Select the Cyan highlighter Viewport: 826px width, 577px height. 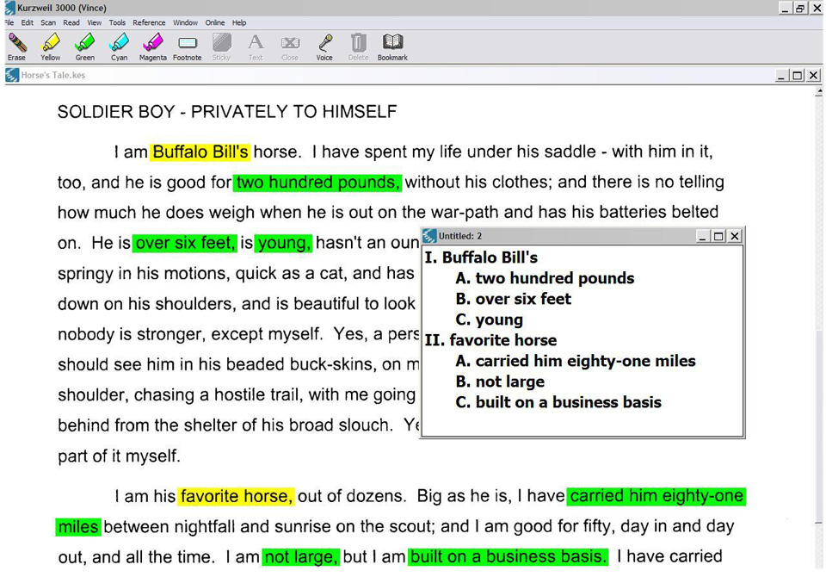click(119, 47)
